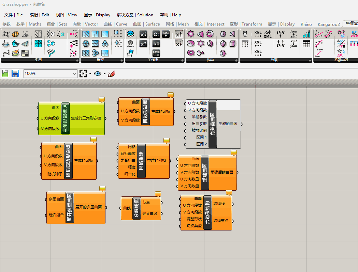
Task: Save document with the blue floppy disk icon
Action: click(15, 74)
